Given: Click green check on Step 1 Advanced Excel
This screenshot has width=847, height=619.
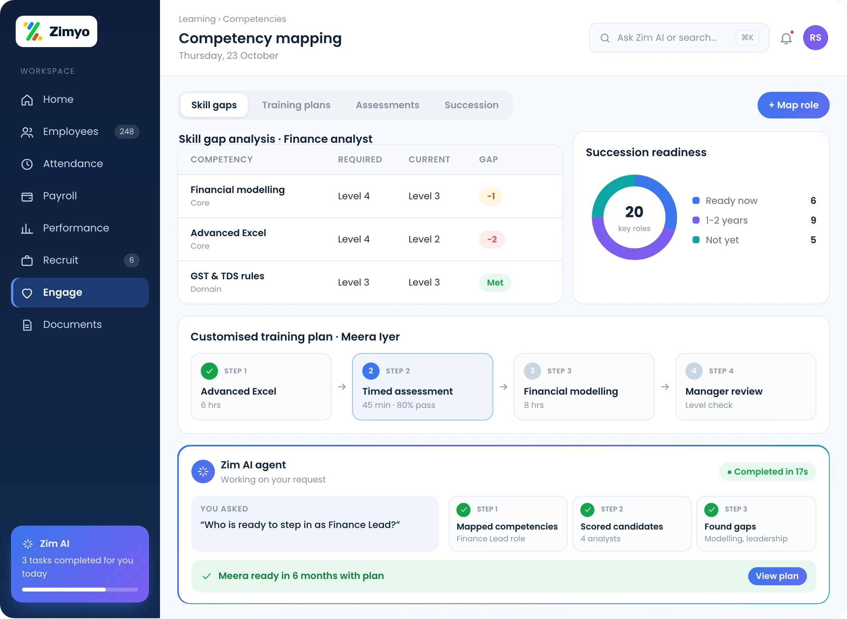Looking at the screenshot, I should click(x=209, y=371).
